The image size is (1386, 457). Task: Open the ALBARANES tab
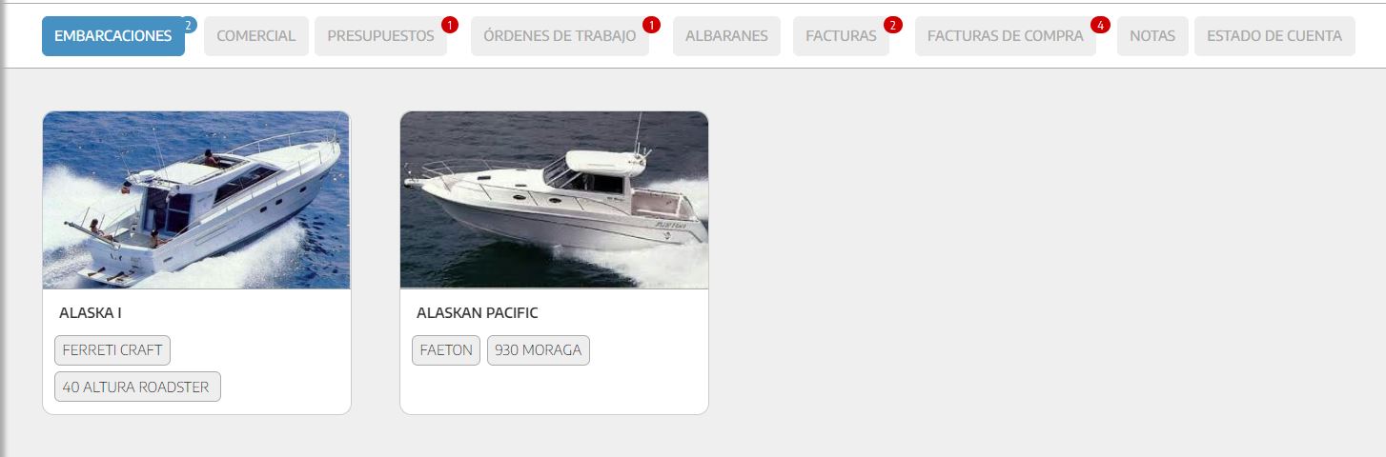[726, 36]
